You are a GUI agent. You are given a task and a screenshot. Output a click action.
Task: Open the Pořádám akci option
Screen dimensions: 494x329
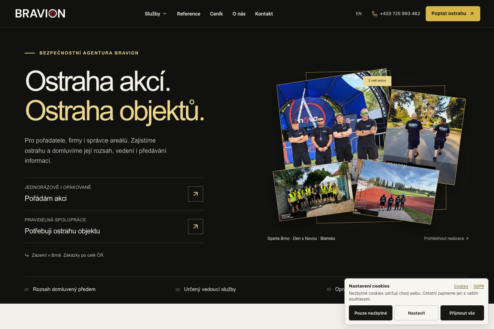coord(114,194)
